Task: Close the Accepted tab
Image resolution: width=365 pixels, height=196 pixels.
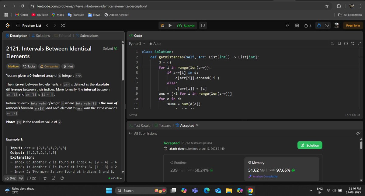Action: [x=197, y=125]
